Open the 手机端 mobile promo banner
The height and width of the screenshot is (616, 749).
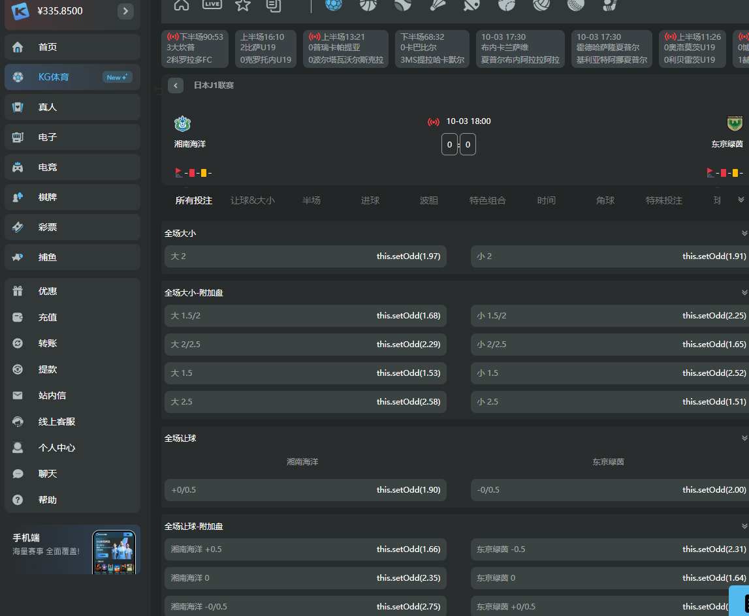pyautogui.click(x=72, y=549)
